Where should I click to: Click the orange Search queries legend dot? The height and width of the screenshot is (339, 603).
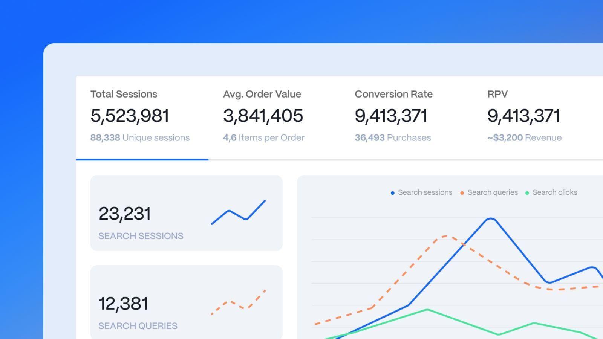461,192
